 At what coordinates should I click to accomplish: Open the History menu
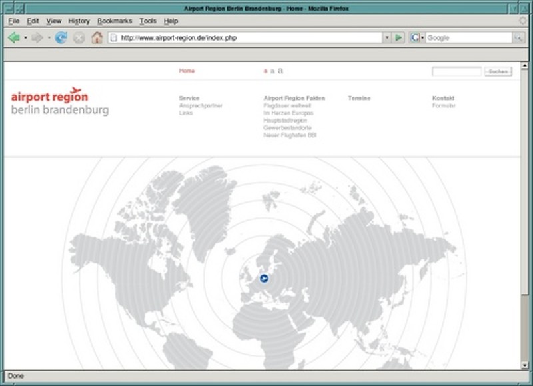point(79,21)
